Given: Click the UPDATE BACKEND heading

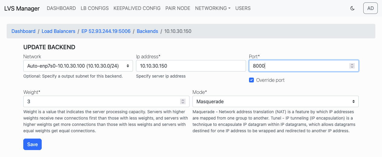Looking at the screenshot, I should click(x=49, y=47).
